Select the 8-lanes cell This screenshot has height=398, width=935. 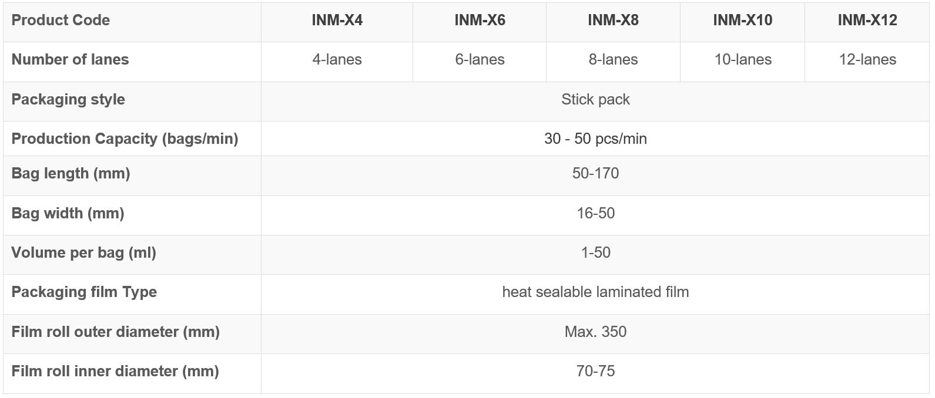[613, 60]
